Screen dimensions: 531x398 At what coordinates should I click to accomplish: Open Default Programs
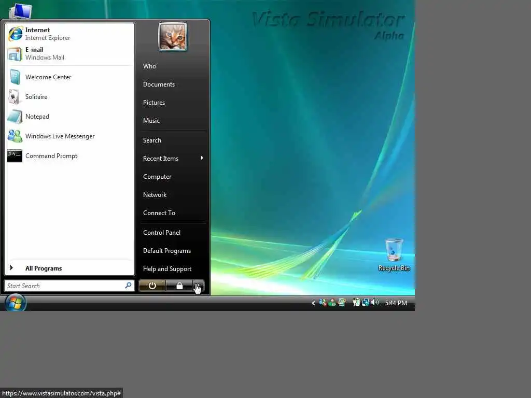click(x=167, y=251)
